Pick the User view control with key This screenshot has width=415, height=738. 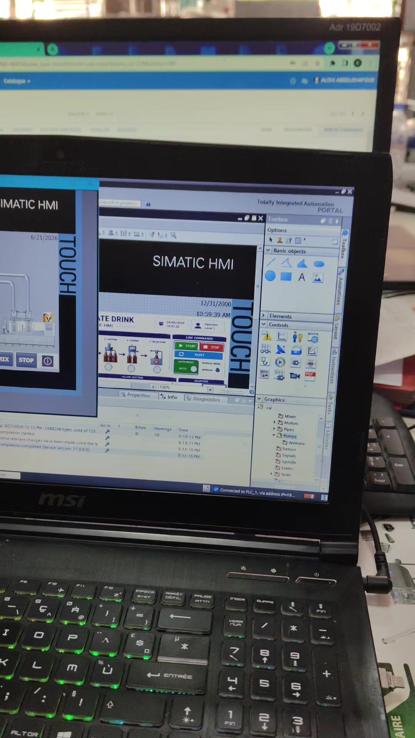tap(297, 337)
